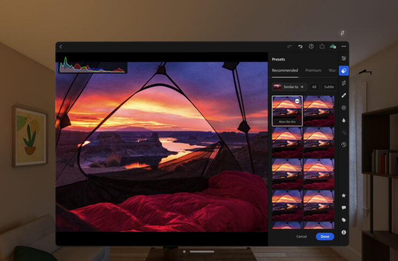Open the Edit sliders panel icon
The image size is (398, 261).
pos(344,59)
